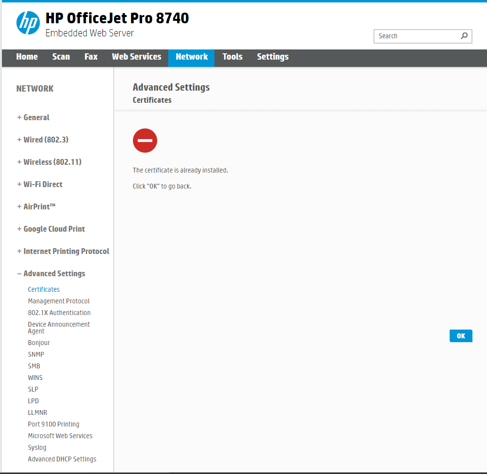Select the Network tab
Image resolution: width=487 pixels, height=474 pixels.
tap(192, 58)
